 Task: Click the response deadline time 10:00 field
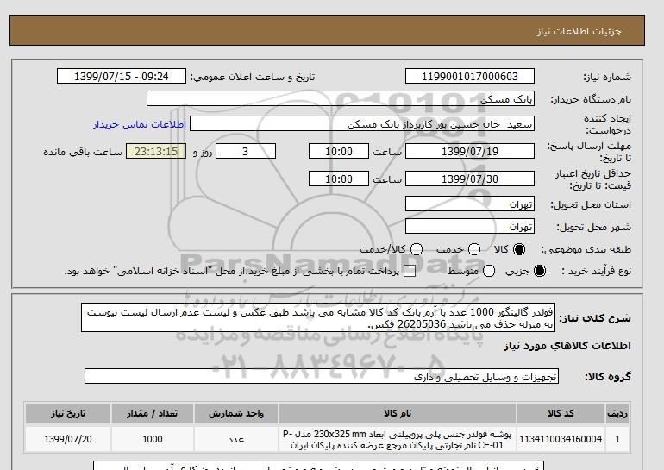339,151
